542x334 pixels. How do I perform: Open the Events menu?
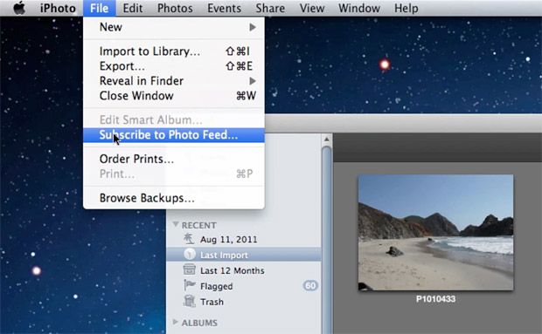coord(224,8)
